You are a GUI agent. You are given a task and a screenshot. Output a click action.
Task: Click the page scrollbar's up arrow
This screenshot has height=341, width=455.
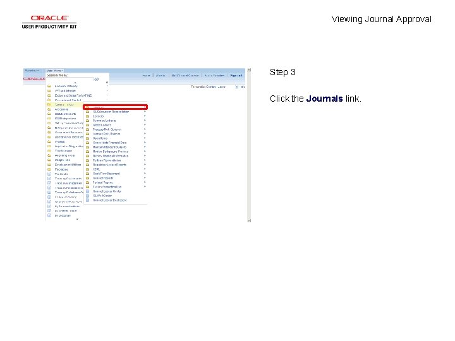tap(249, 70)
